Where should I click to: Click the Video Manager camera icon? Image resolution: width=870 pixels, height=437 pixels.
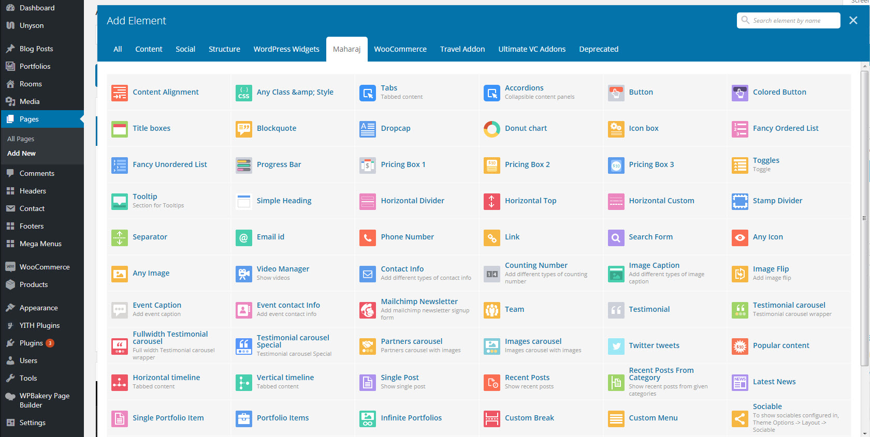[243, 274]
